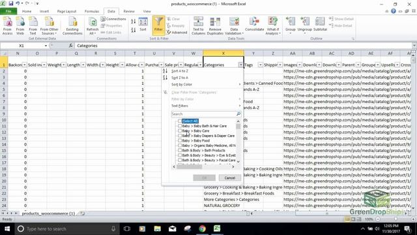Open the Images column filter dropdown

(299, 65)
